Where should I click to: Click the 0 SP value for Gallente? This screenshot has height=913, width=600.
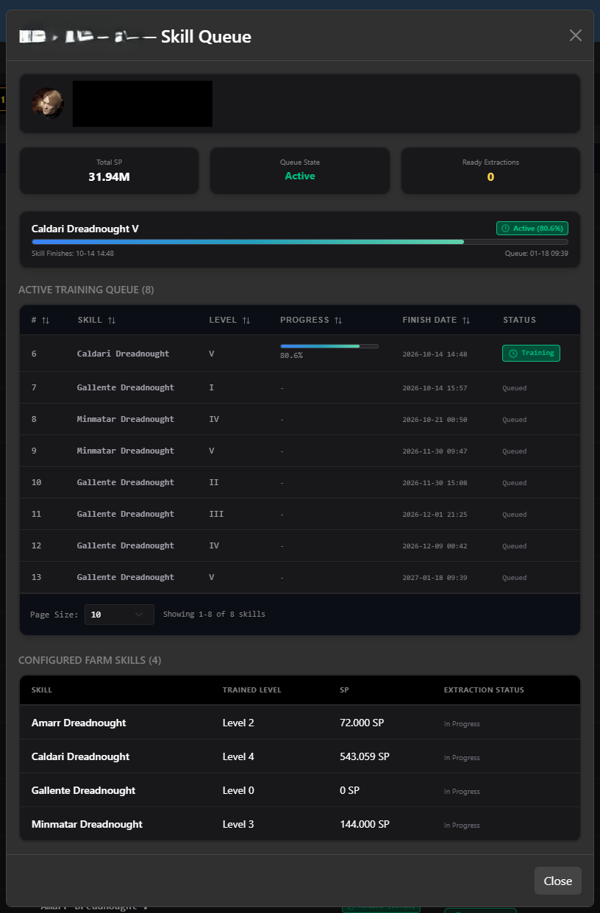click(349, 790)
